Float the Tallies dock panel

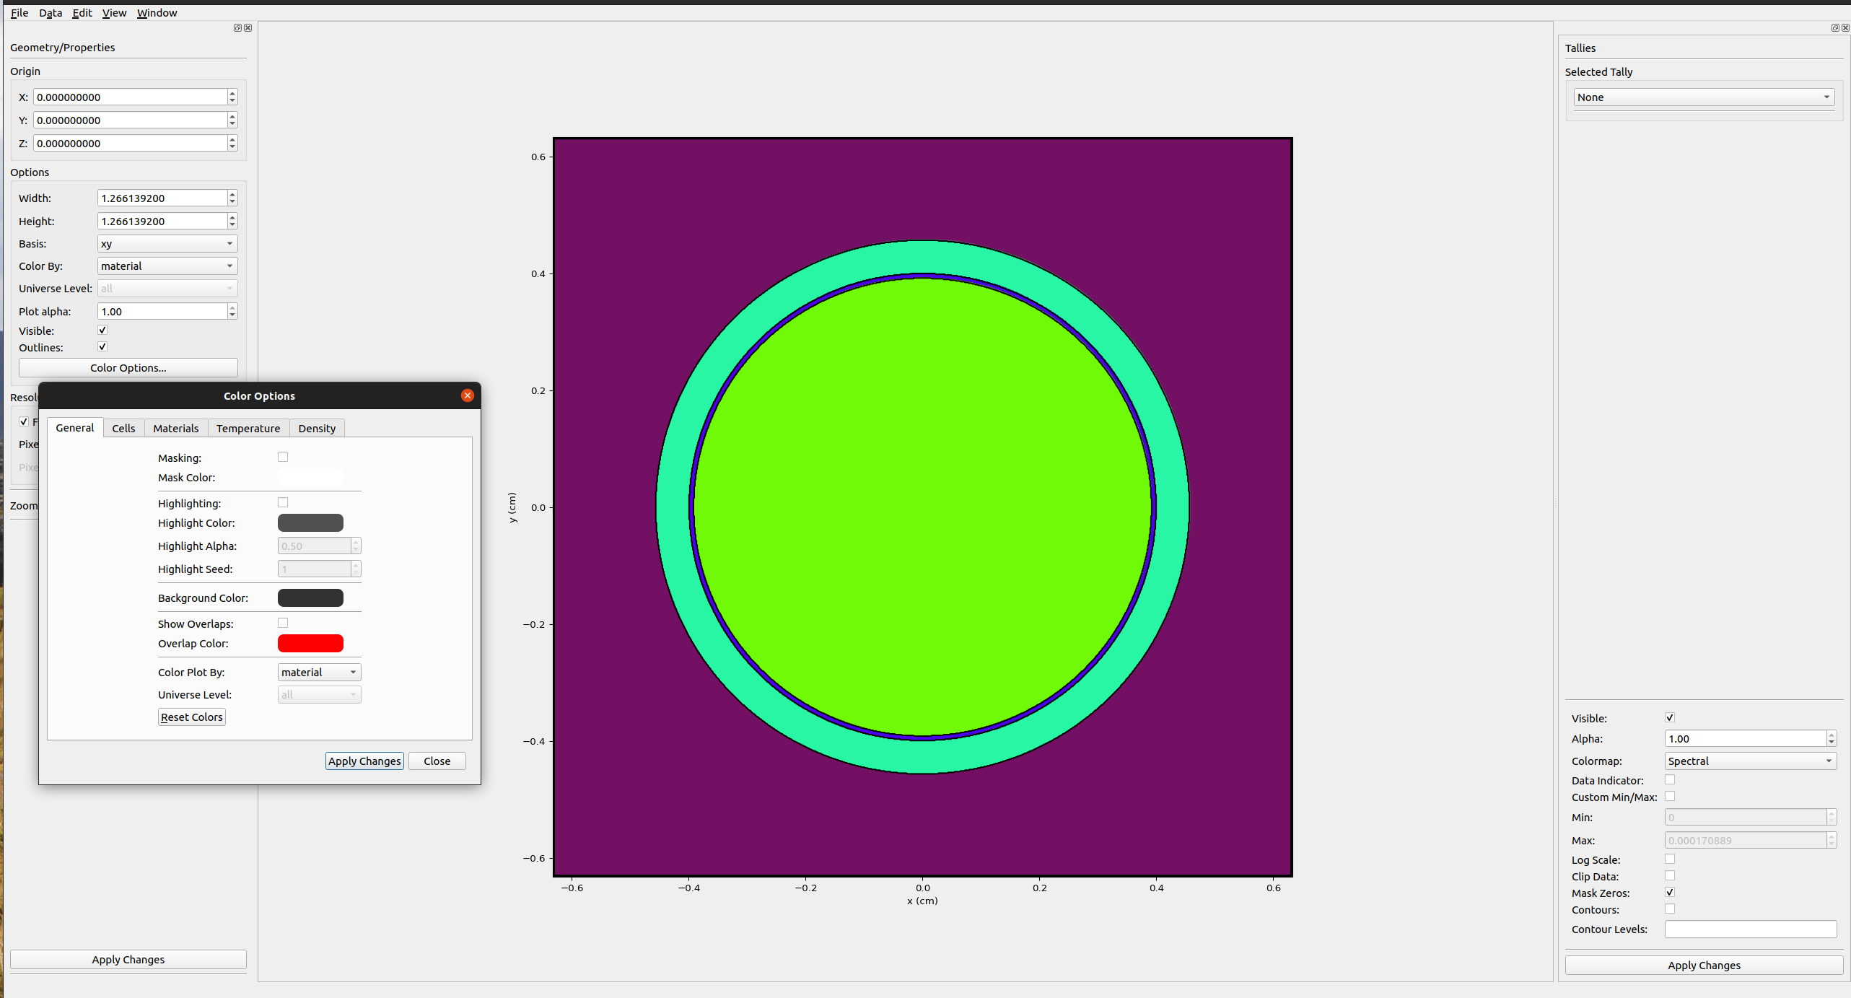(x=1834, y=28)
